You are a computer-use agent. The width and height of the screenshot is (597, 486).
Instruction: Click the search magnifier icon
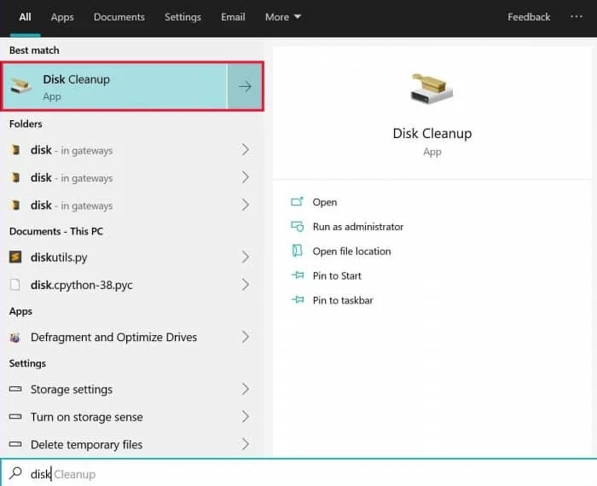click(15, 473)
